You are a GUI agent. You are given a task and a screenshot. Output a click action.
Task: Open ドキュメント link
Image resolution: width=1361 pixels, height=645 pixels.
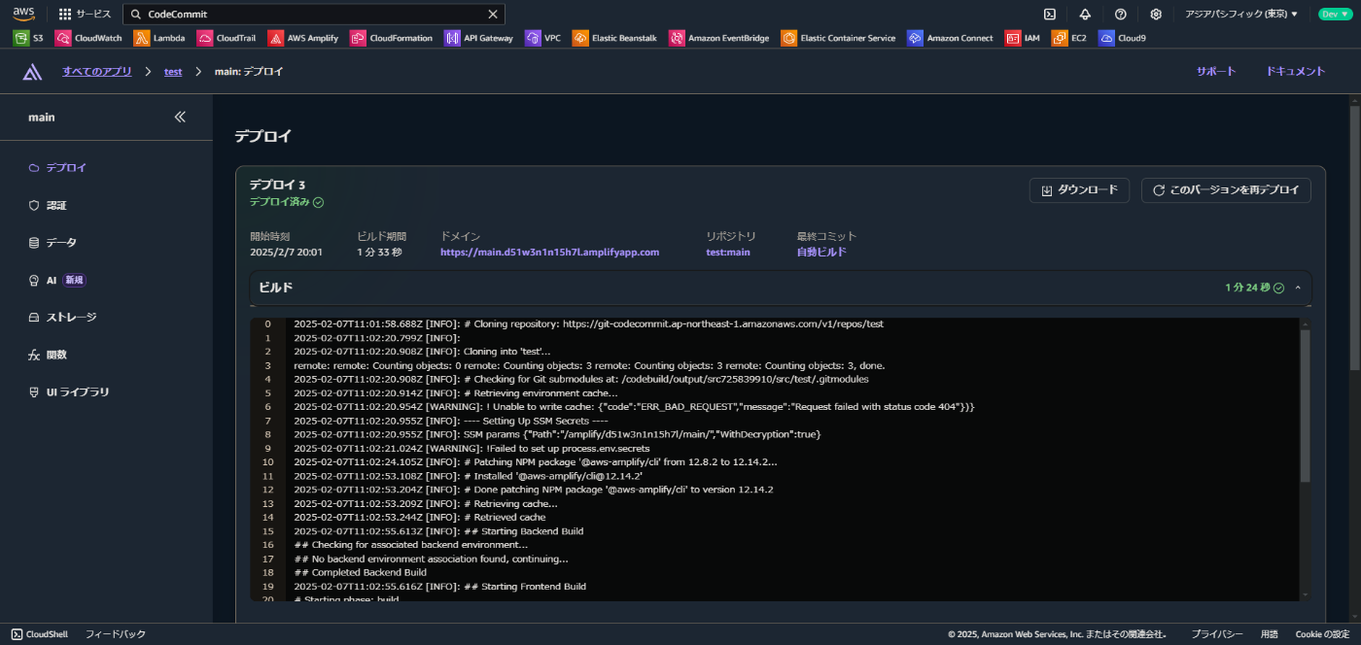click(1296, 72)
